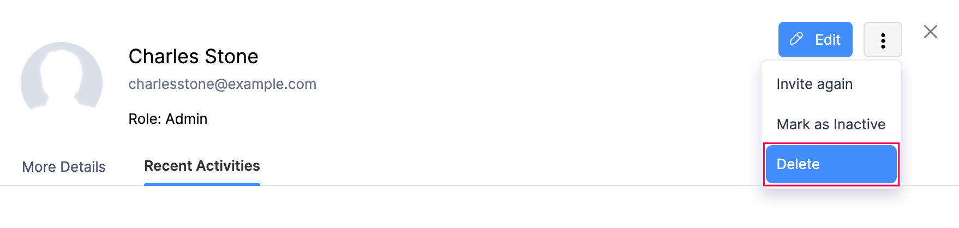Open the Recent Activities tab
Screen dimensions: 959x228
pyautogui.click(x=202, y=166)
